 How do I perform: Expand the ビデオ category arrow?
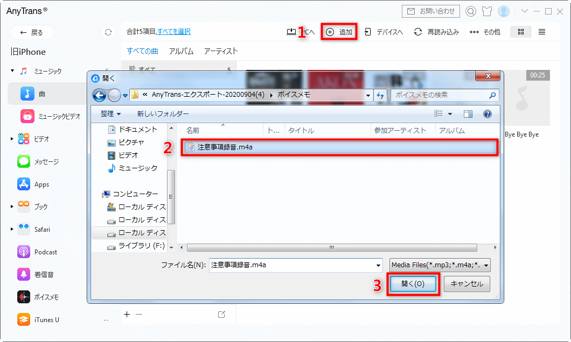(12, 139)
